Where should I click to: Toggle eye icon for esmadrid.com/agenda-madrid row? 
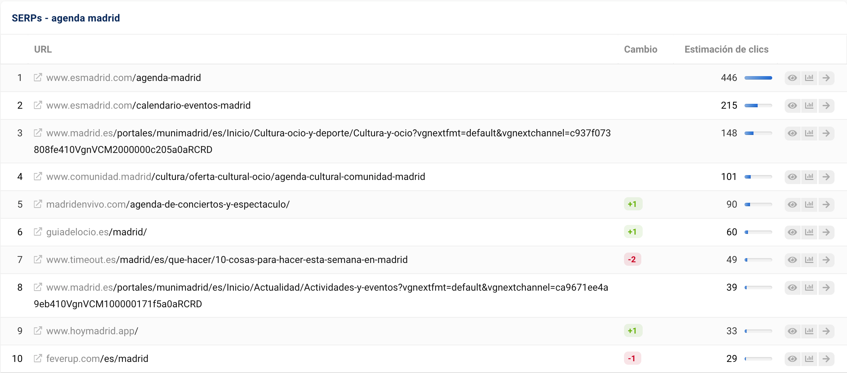click(792, 78)
